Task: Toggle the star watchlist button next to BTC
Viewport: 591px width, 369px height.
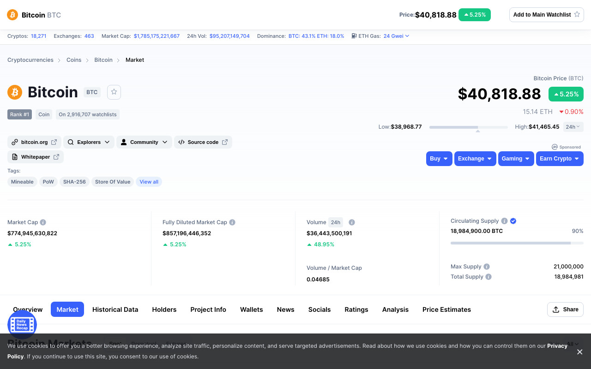Action: 114,92
